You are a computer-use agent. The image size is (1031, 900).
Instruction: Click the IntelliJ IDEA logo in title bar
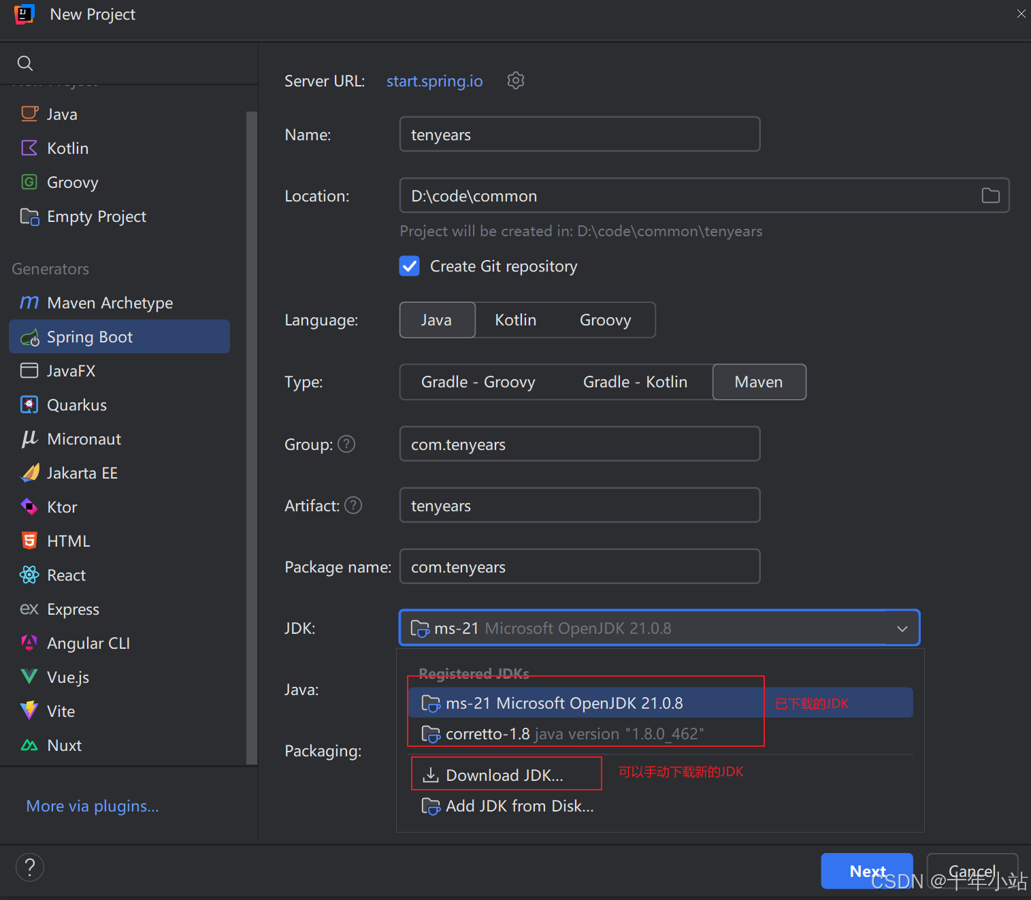(x=24, y=14)
